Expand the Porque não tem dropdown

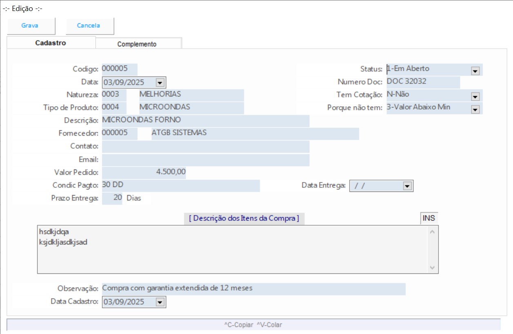(x=475, y=110)
